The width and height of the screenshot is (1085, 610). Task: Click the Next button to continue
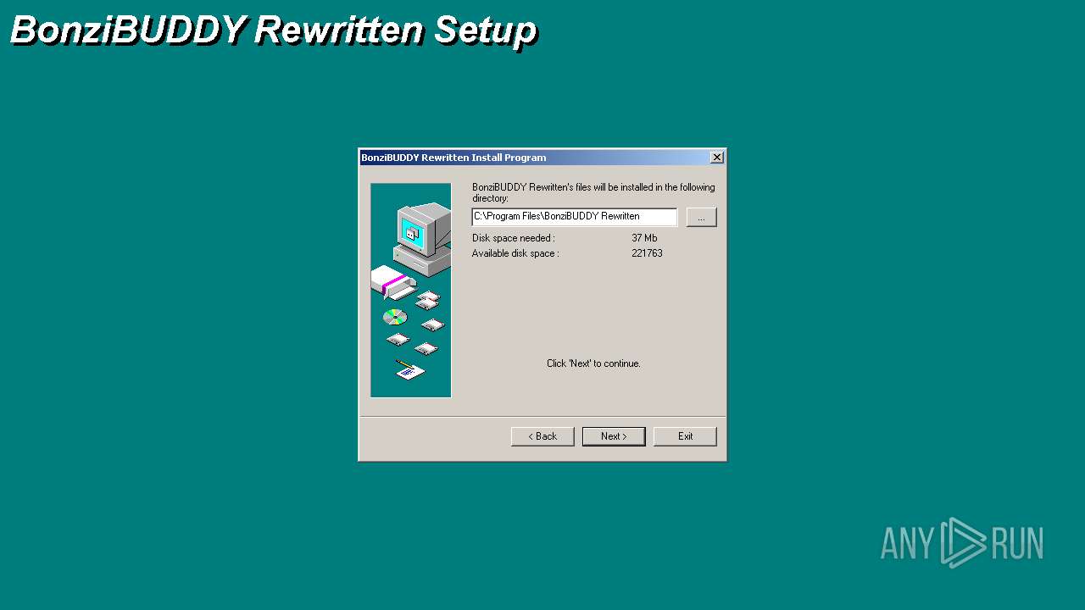click(x=614, y=436)
